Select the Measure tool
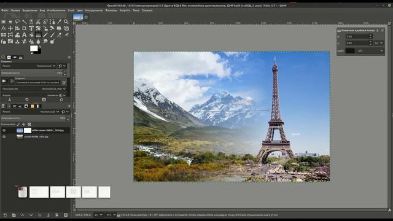The width and height of the screenshot is (393, 221). pos(4,28)
